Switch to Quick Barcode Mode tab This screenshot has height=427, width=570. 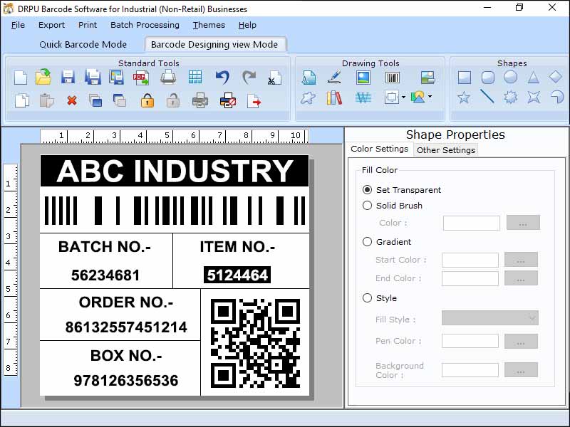tap(83, 44)
